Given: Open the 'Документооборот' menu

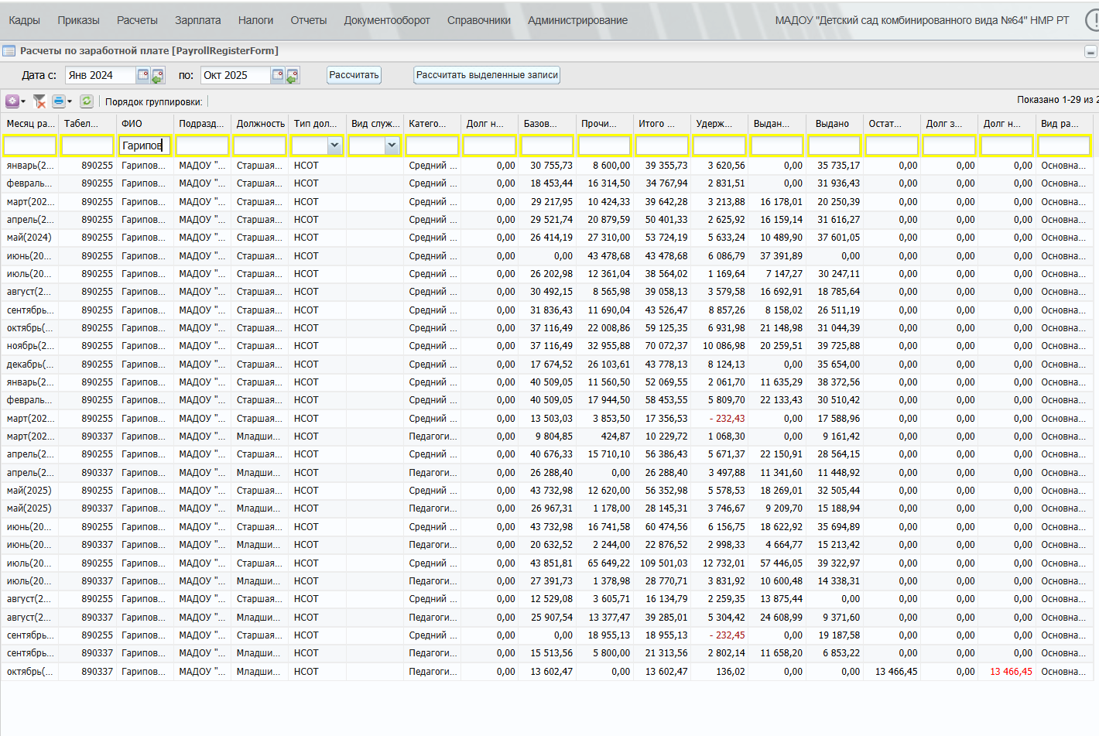Looking at the screenshot, I should (x=386, y=20).
